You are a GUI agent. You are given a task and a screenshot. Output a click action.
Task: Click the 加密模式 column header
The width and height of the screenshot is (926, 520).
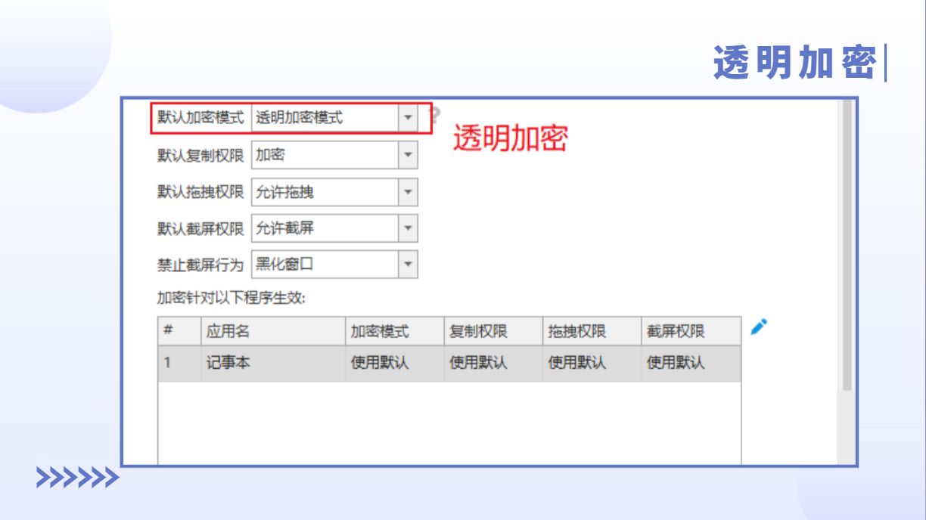[x=395, y=331]
